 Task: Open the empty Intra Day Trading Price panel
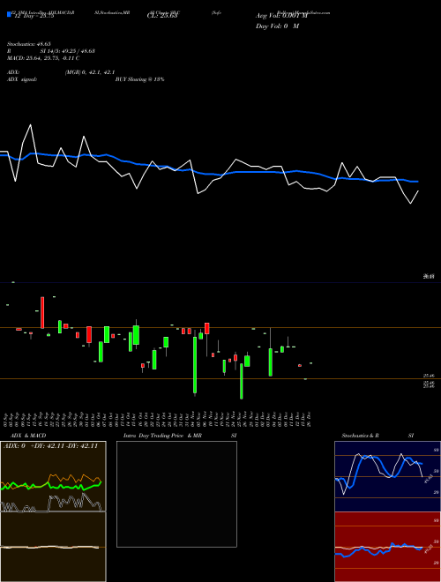click(x=176, y=494)
